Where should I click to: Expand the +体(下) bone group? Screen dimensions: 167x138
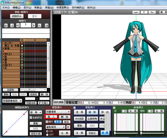pos(3,65)
